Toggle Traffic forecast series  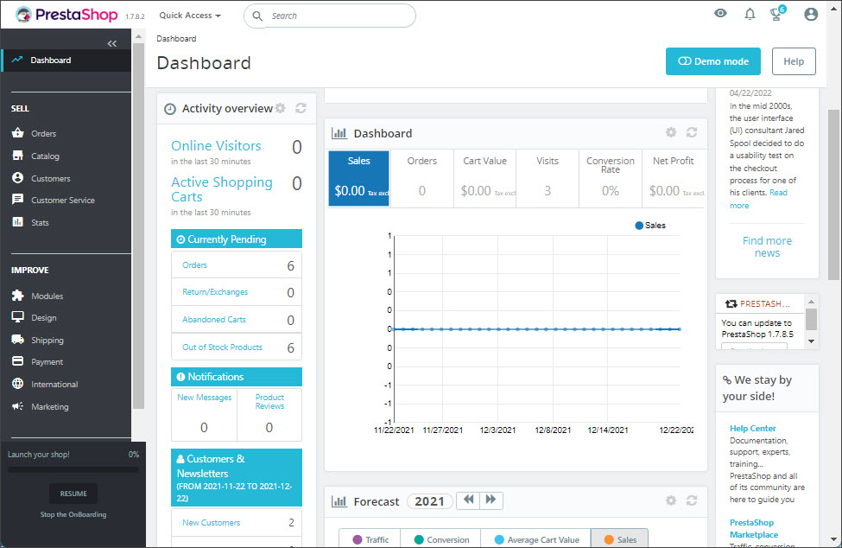(370, 538)
